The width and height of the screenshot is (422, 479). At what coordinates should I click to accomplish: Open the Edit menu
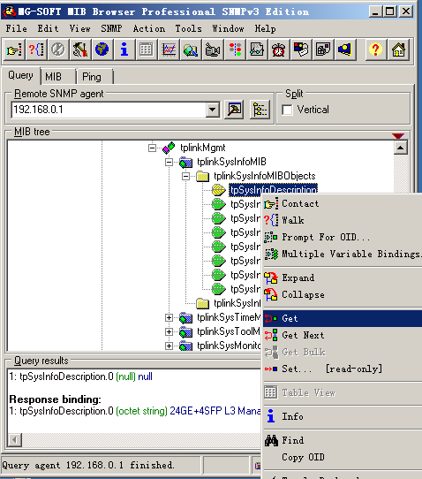click(x=48, y=28)
